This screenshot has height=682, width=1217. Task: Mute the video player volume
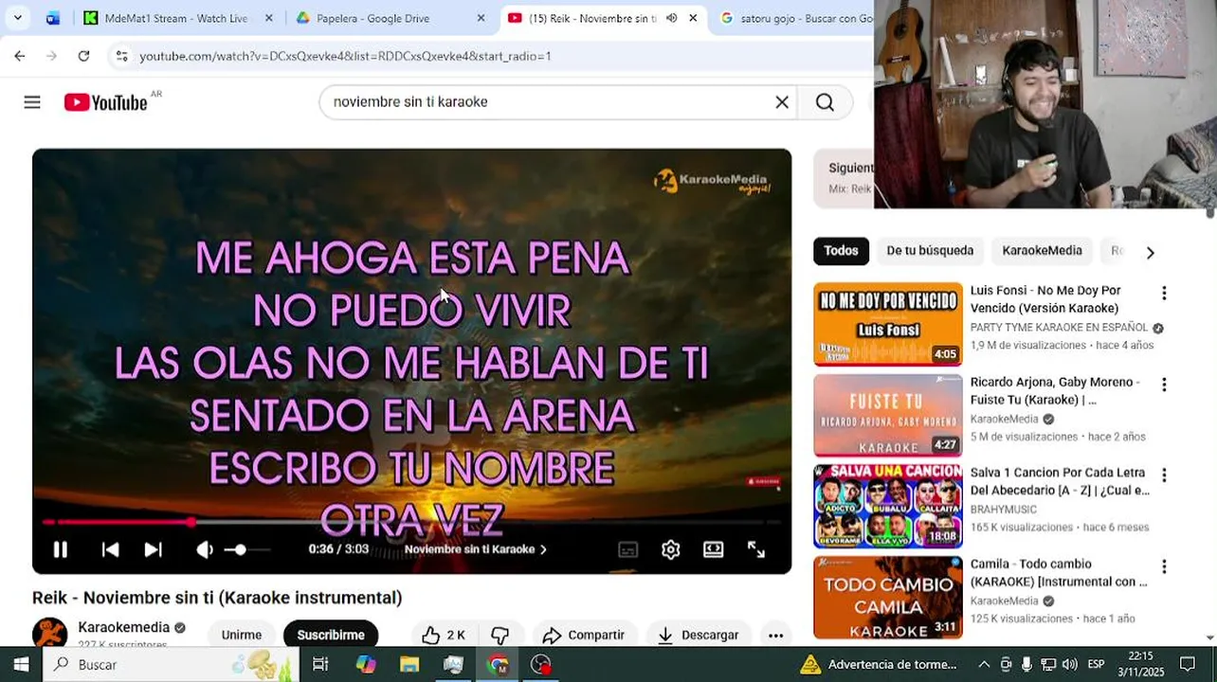(x=204, y=549)
